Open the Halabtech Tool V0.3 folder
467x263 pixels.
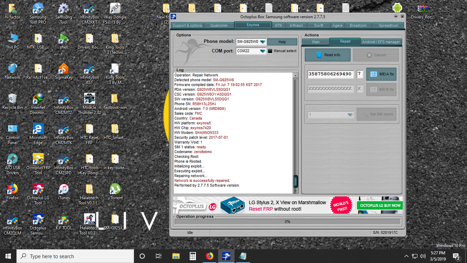click(x=89, y=194)
